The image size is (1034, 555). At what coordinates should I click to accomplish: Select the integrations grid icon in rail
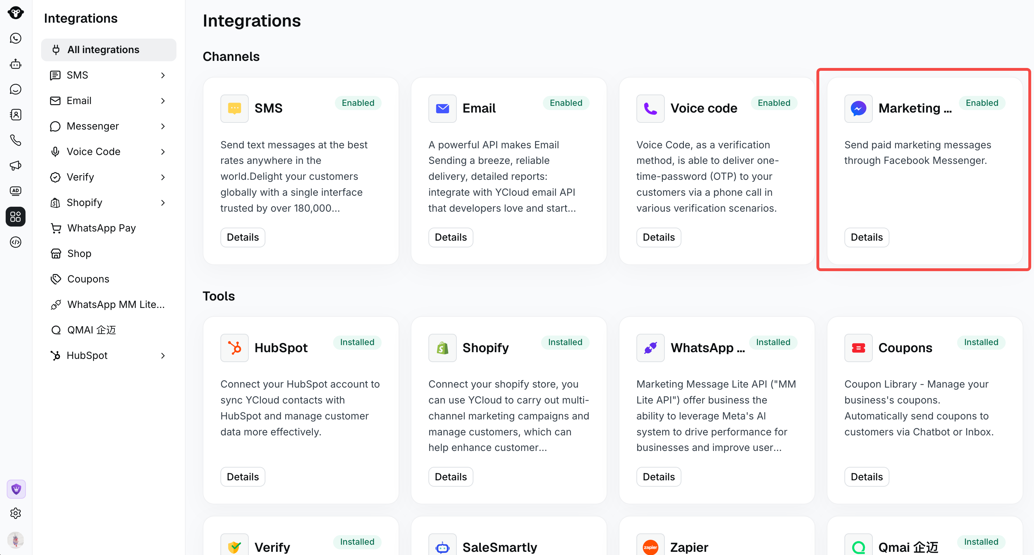[16, 217]
